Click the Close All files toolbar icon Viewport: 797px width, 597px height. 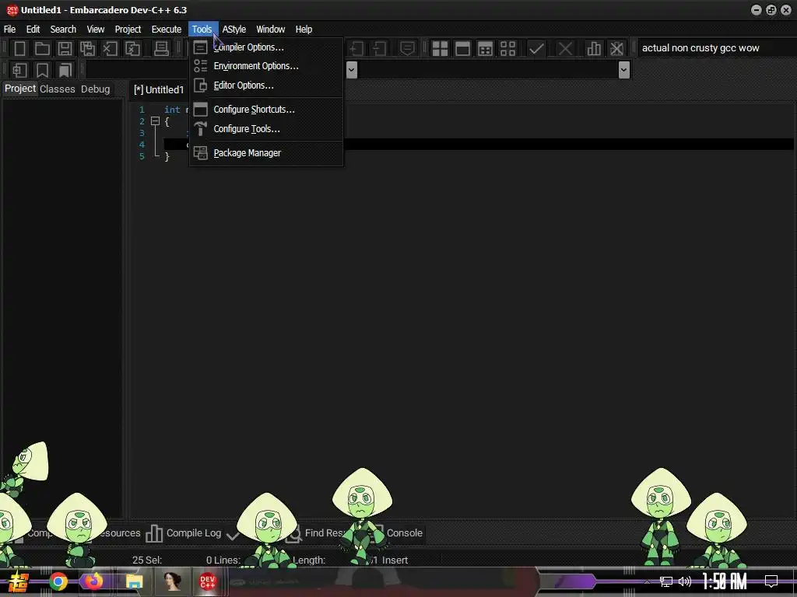(132, 49)
